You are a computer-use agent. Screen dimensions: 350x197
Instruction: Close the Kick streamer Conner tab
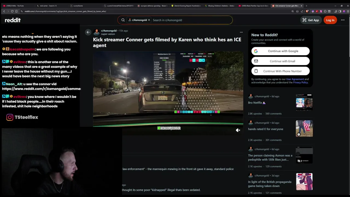pos(302,6)
